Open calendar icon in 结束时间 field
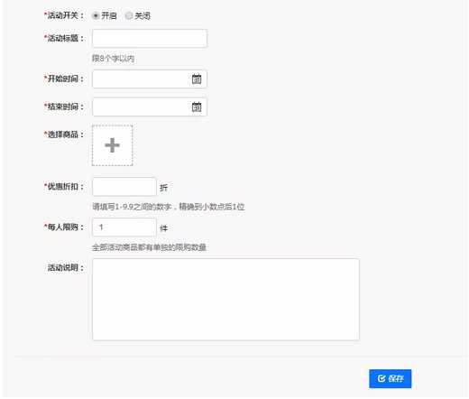469x399 pixels. tap(197, 107)
